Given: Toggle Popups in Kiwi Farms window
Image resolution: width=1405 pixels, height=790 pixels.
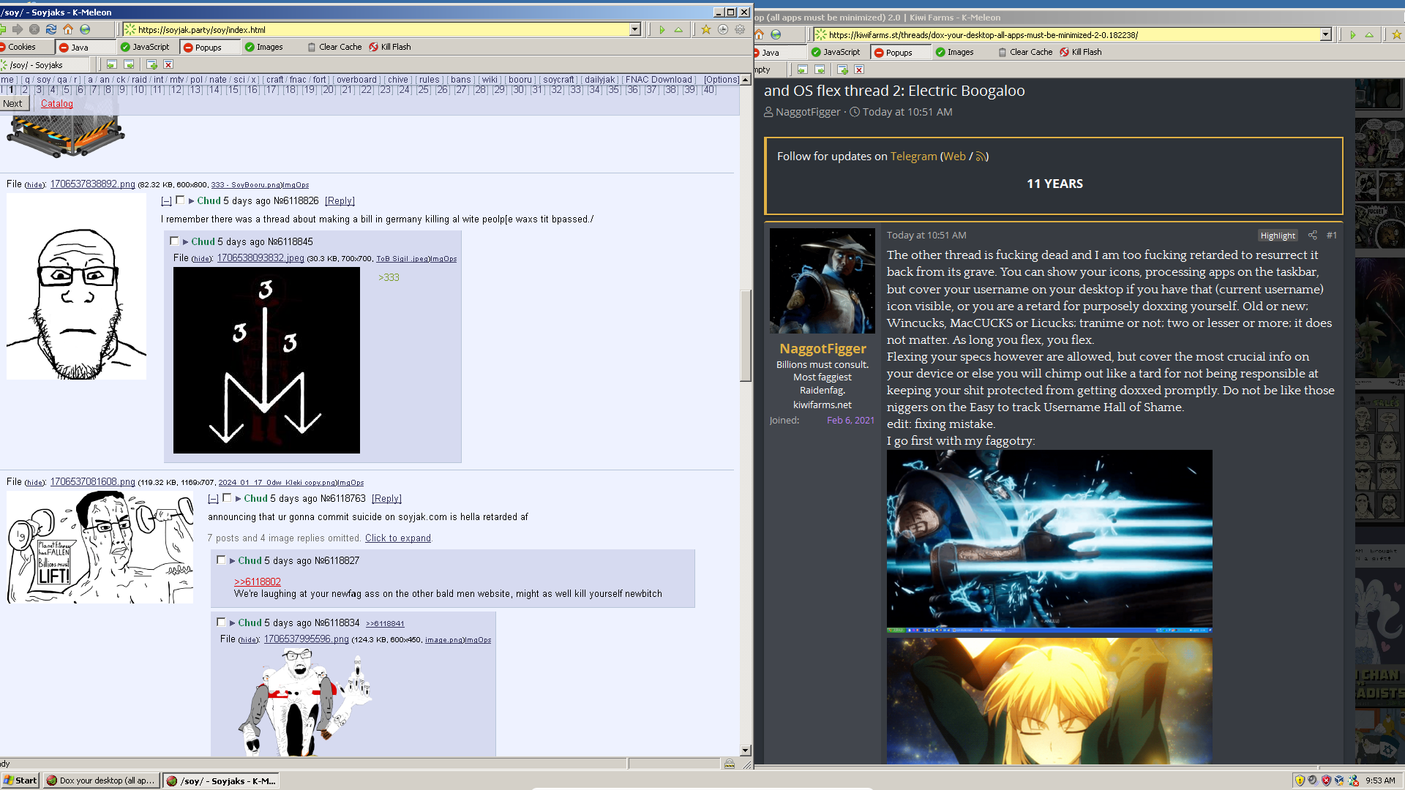Looking at the screenshot, I should 899,52.
